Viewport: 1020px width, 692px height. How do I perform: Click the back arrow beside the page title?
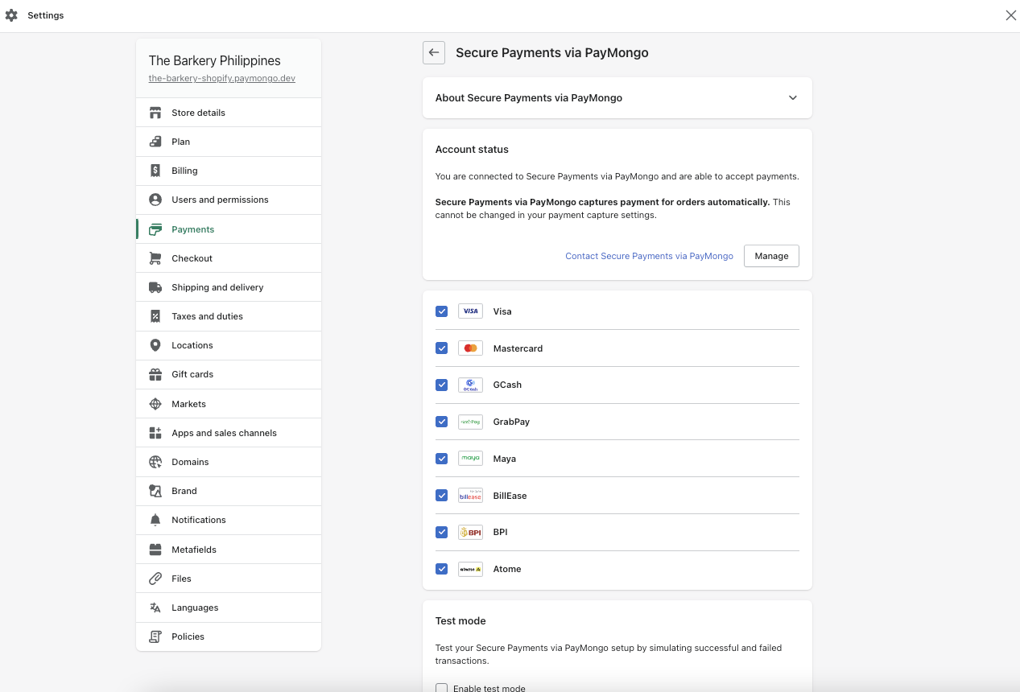[x=434, y=52]
